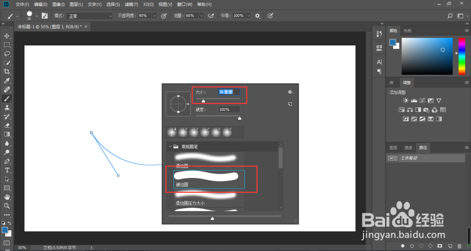Open the 滤镜(T) menu

(131, 5)
